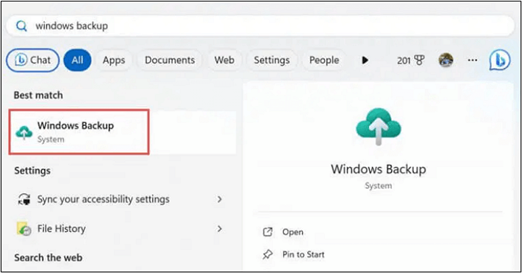
Task: Click the Sync accessibility settings icon
Action: tap(24, 199)
